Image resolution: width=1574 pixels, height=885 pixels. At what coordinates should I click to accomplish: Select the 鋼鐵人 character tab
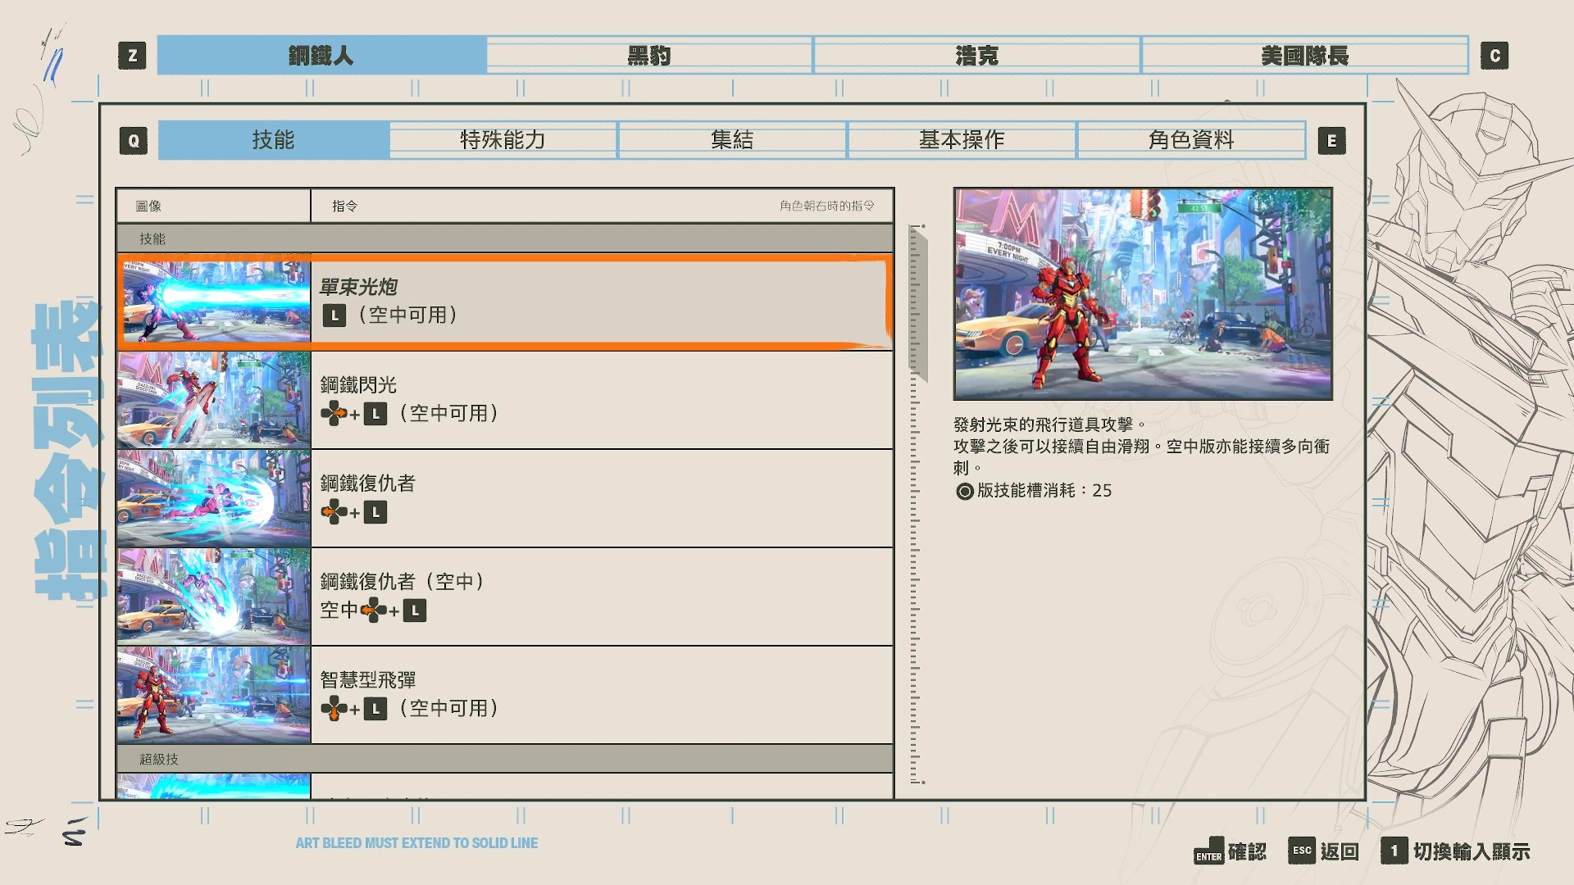[x=321, y=56]
